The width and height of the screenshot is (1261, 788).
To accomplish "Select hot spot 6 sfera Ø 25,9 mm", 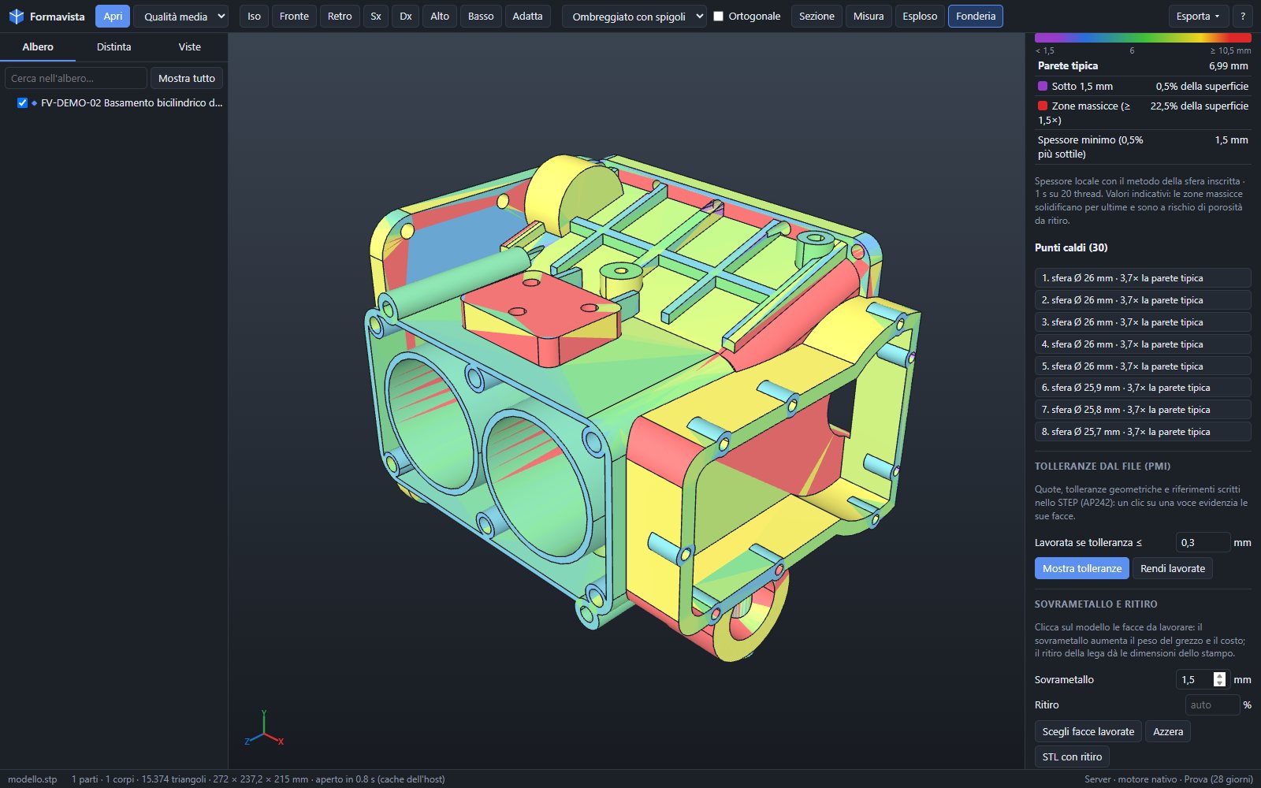I will [1143, 388].
